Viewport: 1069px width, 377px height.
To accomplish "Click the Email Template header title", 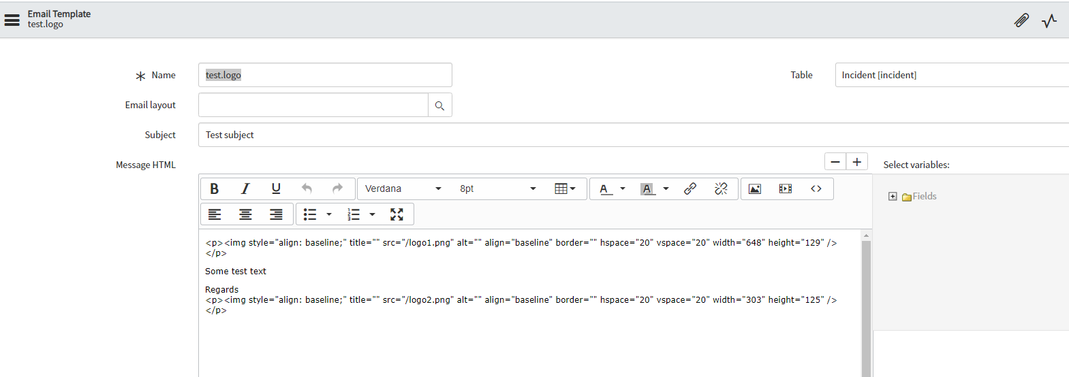I will pos(59,14).
